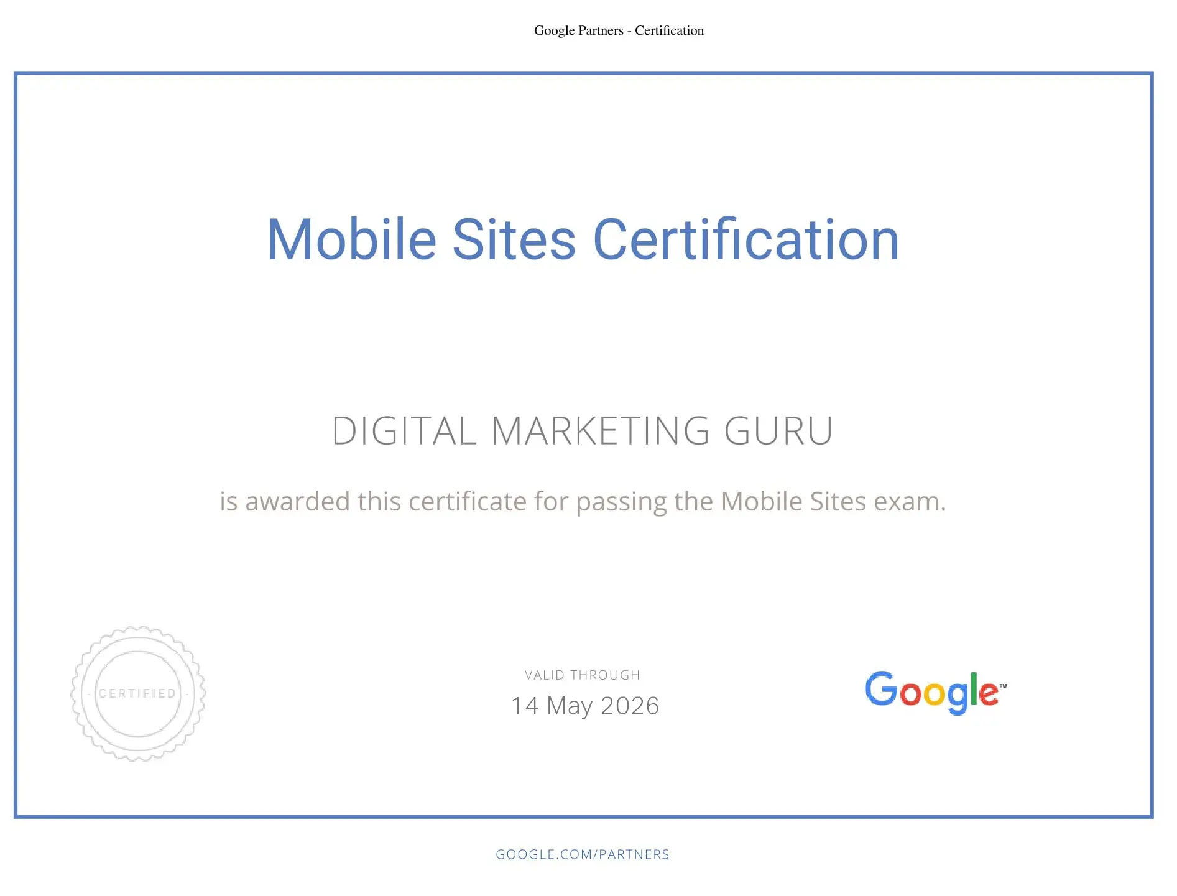1177x896 pixels.
Task: Click the VALID THROUGH label
Action: tap(583, 675)
